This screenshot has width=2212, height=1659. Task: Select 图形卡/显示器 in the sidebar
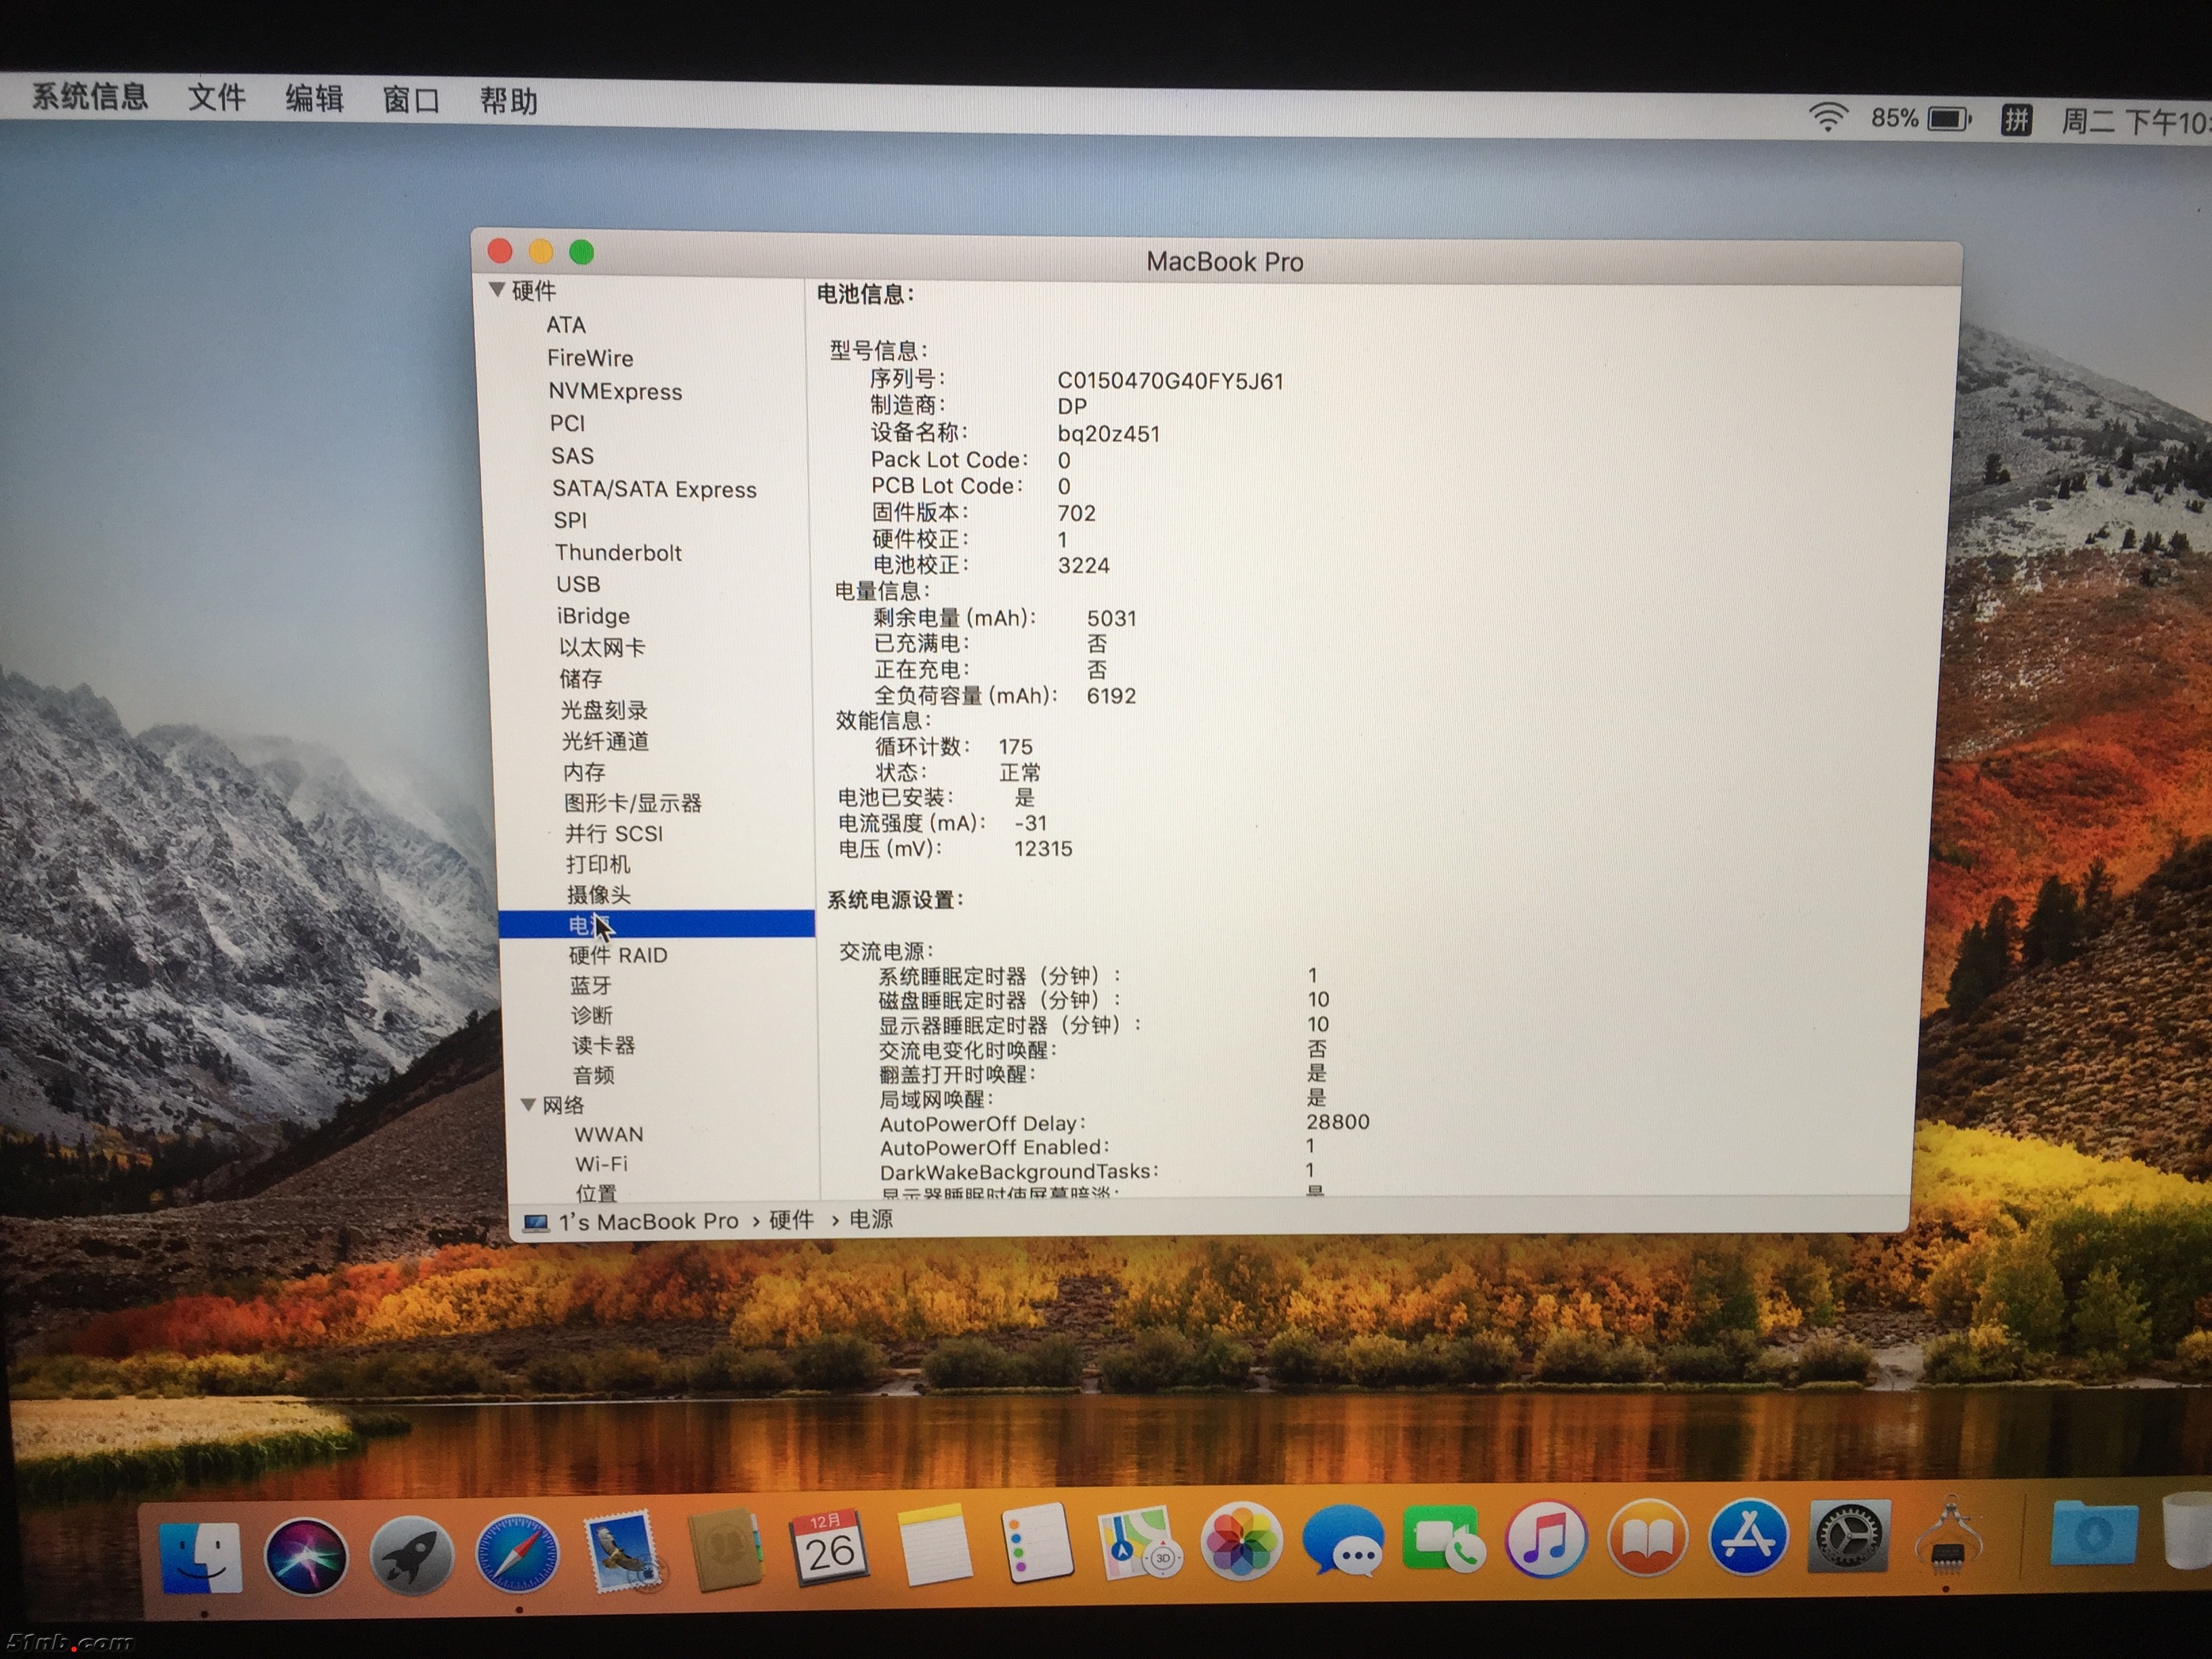pos(633,803)
